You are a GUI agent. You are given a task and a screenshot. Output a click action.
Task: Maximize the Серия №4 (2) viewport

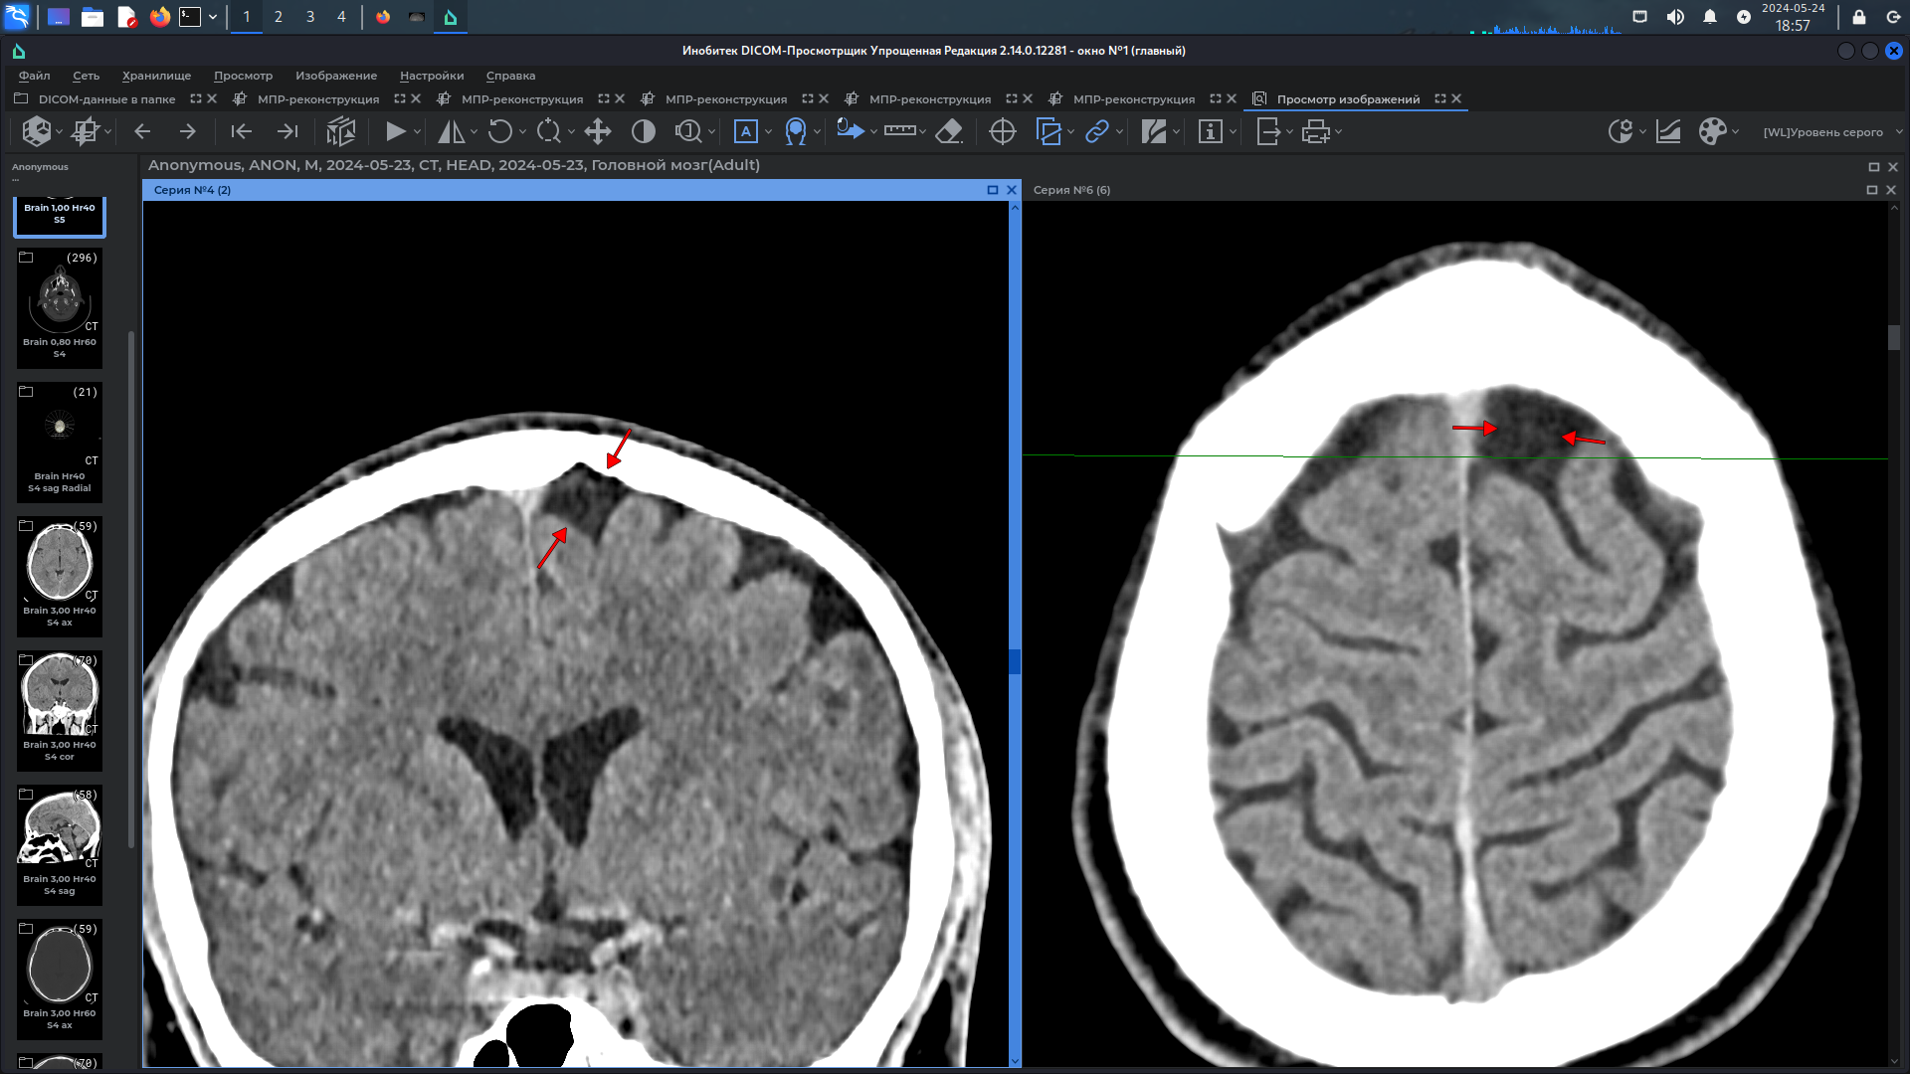(x=992, y=190)
